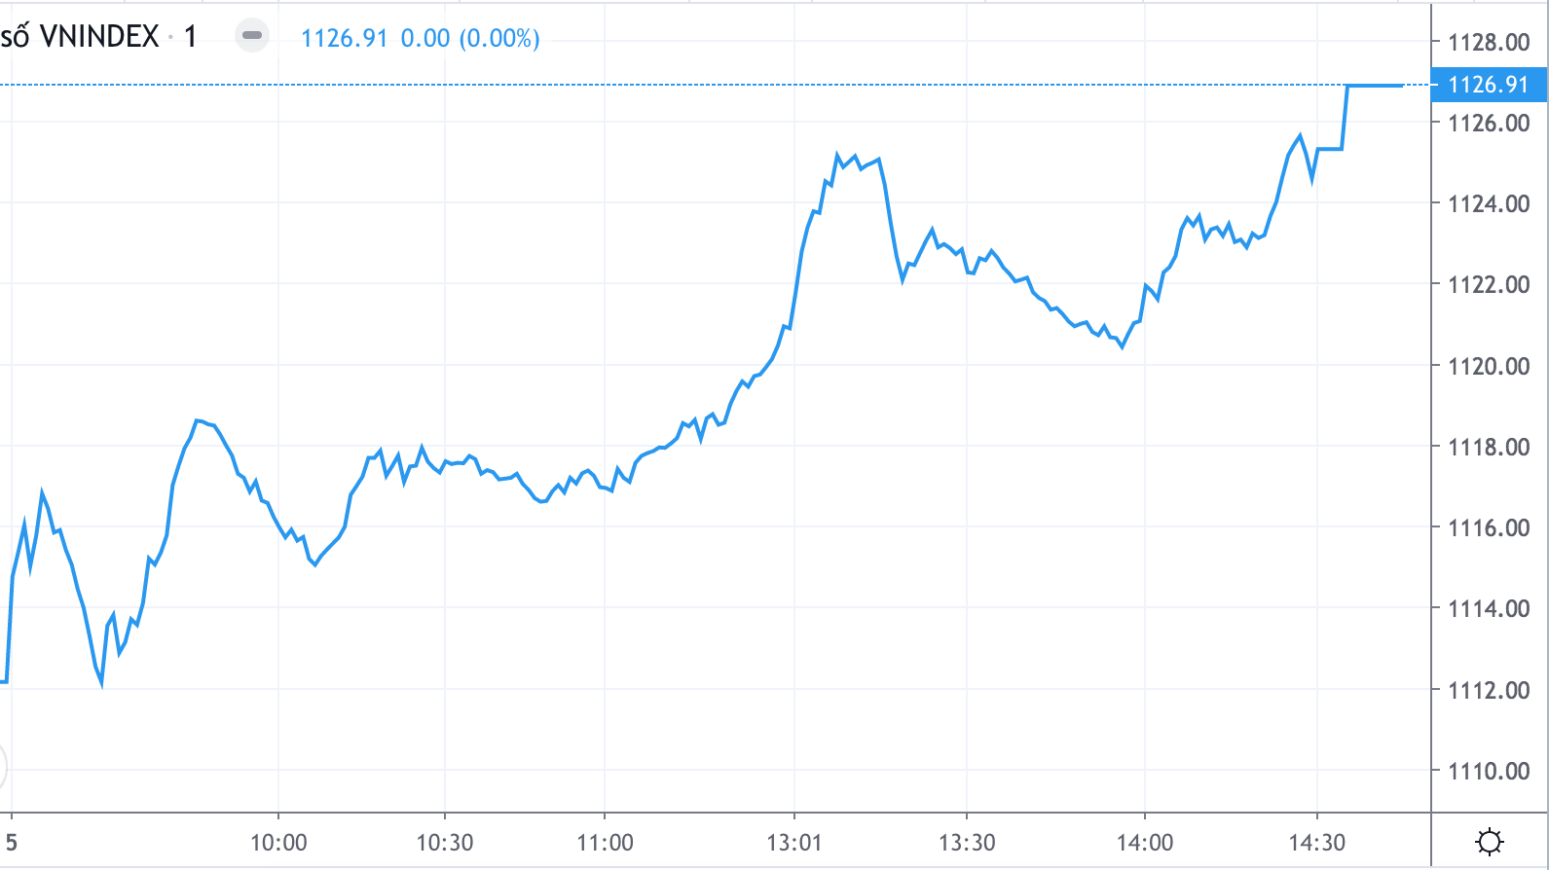
Task: Click the 1116.00 price scale label
Action: pos(1489,527)
